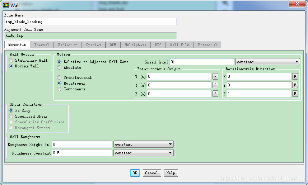Image resolution: width=308 pixels, height=185 pixels.
Task: Click the Wall dialog title bar icon
Action: [6, 5]
